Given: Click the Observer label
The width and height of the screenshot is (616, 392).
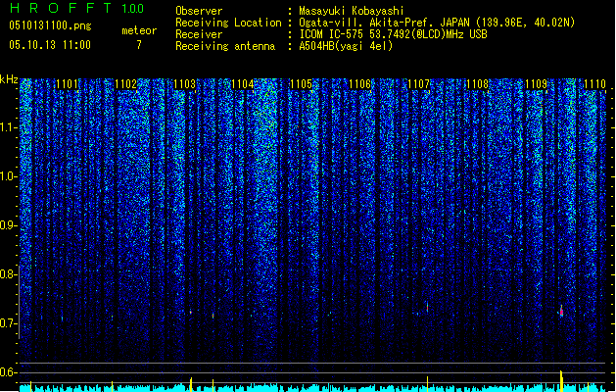Looking at the screenshot, I should [x=199, y=11].
